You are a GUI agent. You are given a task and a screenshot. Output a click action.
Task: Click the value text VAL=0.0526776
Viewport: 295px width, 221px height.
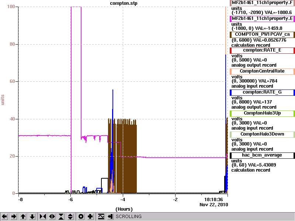click(x=270, y=40)
